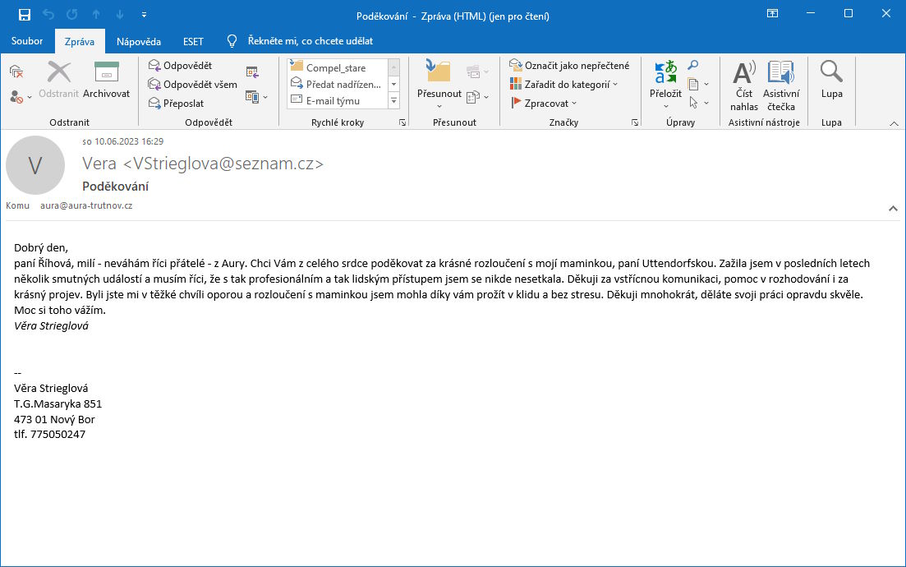
Task: Click the Archivovat (Archive) icon
Action: 107,75
